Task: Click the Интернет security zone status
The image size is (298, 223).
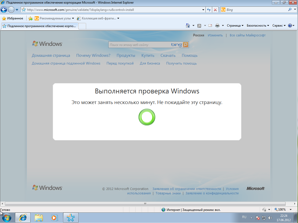Action: (191, 210)
